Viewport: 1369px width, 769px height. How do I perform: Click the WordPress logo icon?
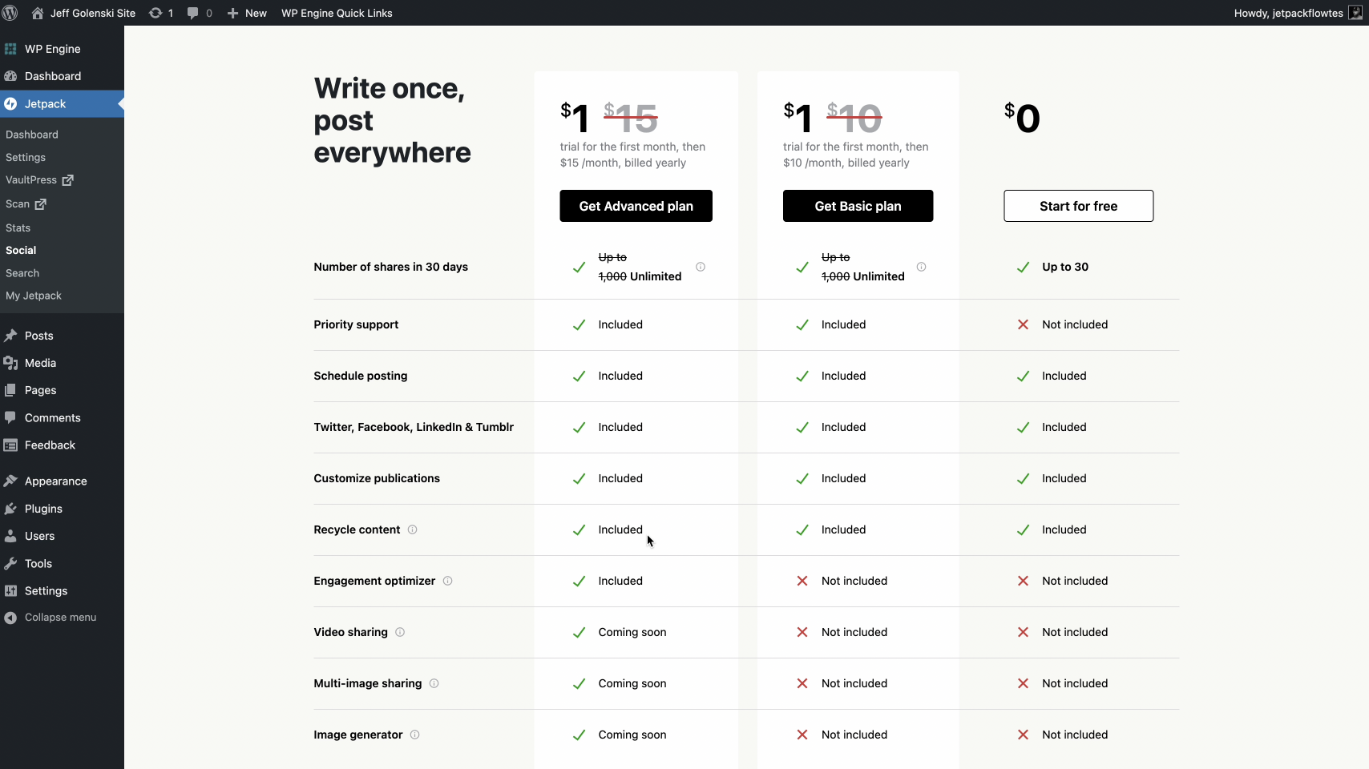[10, 13]
